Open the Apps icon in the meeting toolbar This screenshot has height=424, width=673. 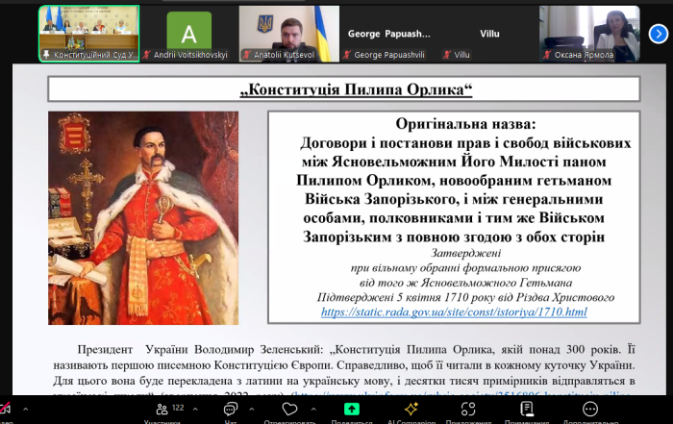pos(469,409)
